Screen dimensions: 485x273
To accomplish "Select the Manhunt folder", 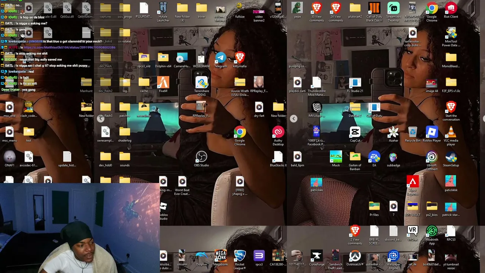I will [86, 85].
